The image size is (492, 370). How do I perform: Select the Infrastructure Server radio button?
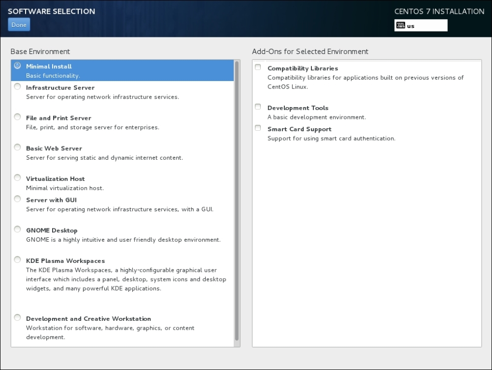pyautogui.click(x=18, y=86)
